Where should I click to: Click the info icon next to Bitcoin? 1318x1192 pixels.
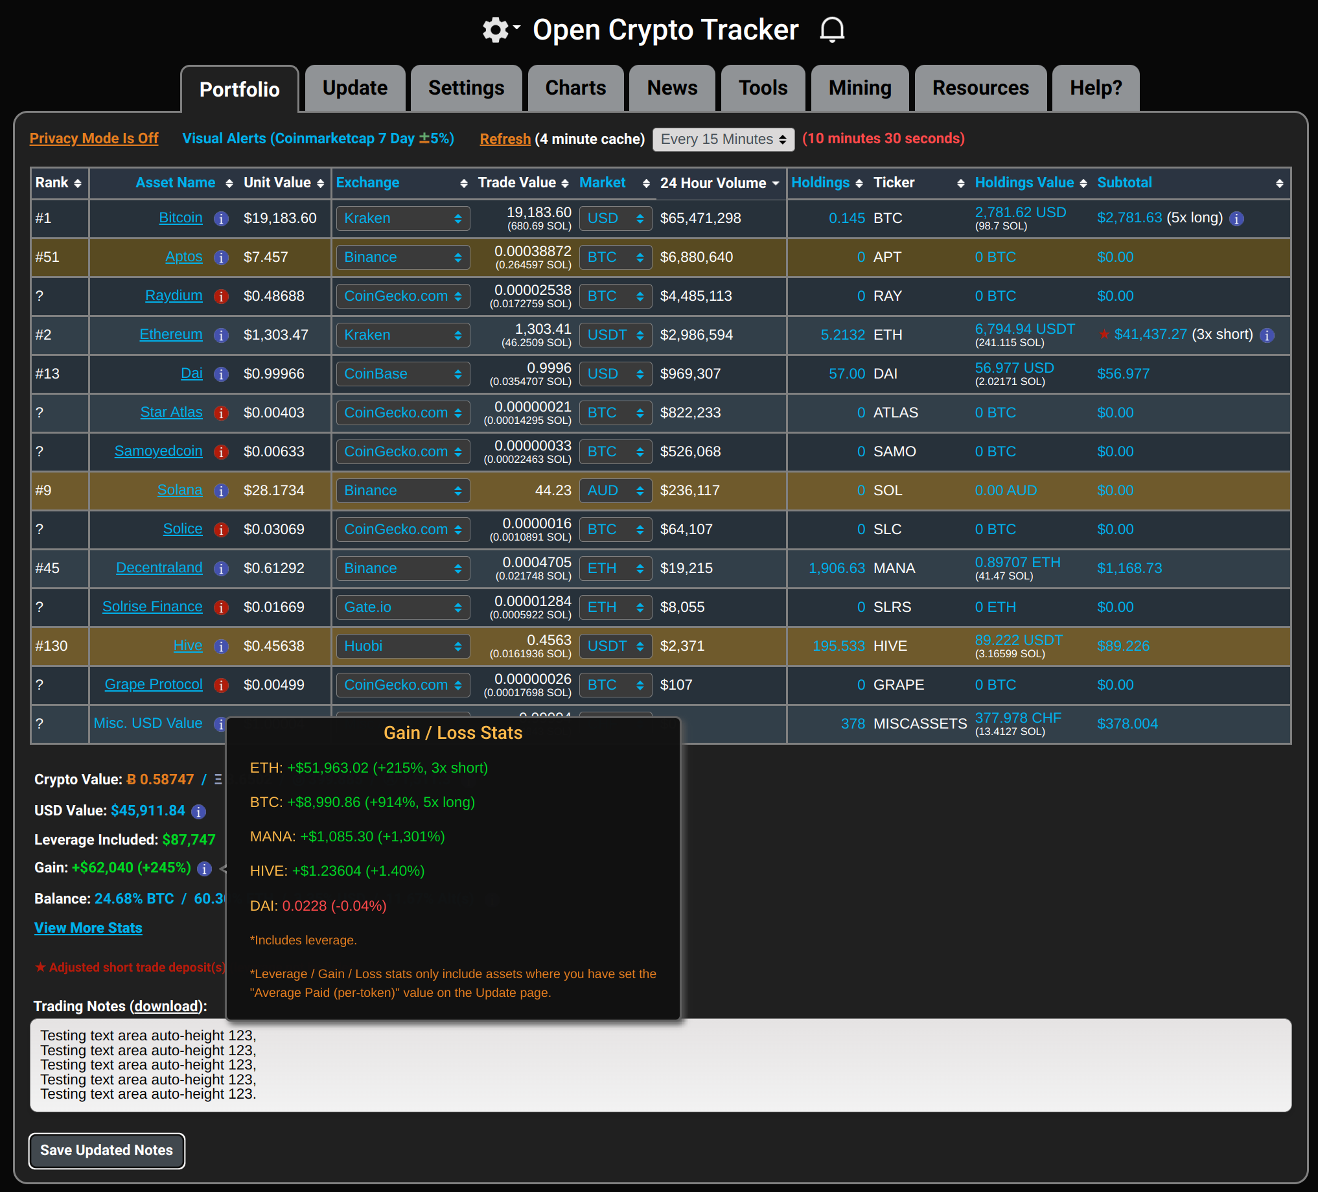coord(219,218)
